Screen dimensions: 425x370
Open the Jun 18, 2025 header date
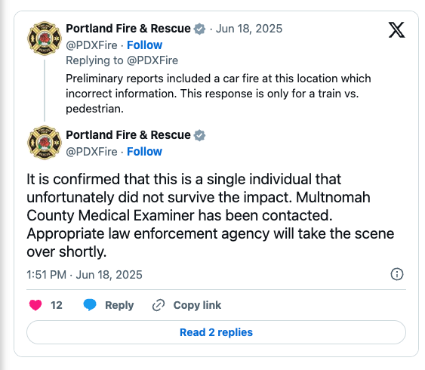coord(249,29)
